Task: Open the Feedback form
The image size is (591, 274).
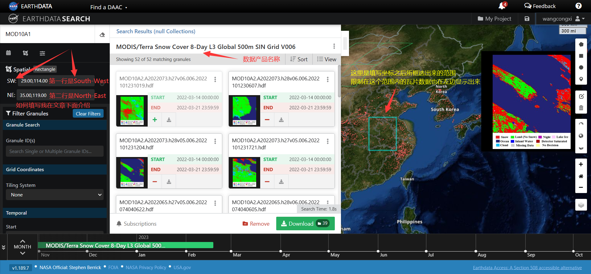Action: [540, 6]
